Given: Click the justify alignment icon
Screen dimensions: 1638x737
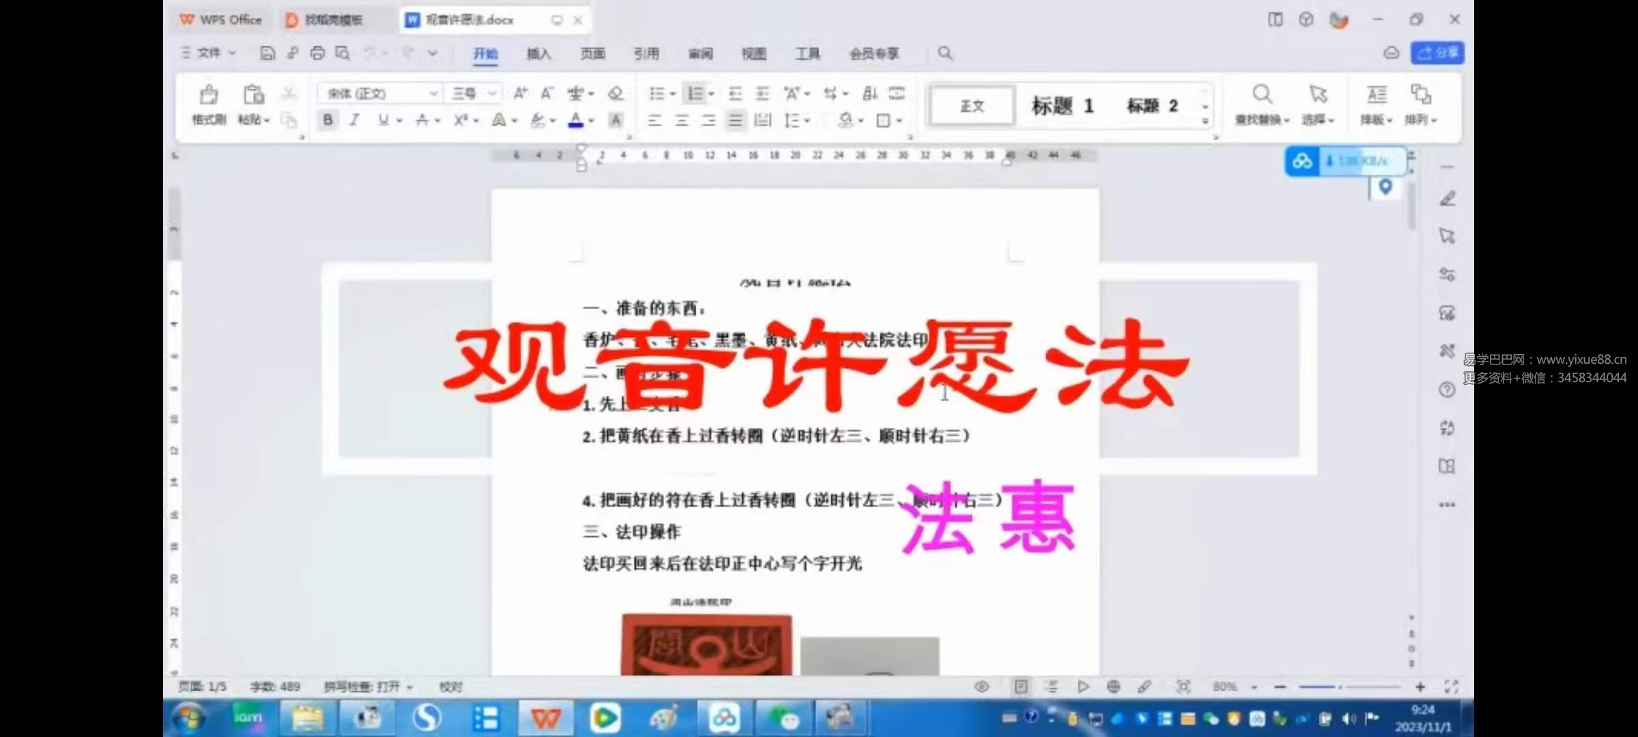Looking at the screenshot, I should coord(735,121).
